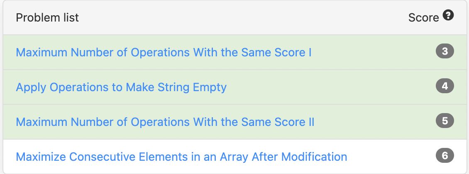This screenshot has width=469, height=174.
Task: Select empty space in Same Score II row
Action: click(374, 122)
